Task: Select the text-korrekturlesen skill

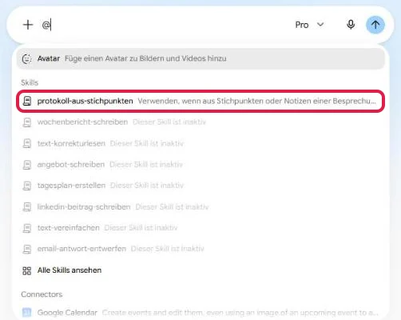Action: click(x=200, y=143)
